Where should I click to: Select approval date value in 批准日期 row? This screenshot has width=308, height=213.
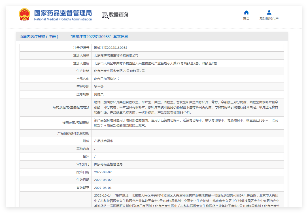[103, 172]
